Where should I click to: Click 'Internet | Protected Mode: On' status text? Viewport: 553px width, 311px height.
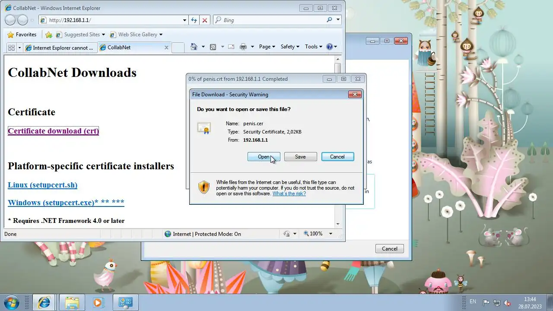pos(207,234)
